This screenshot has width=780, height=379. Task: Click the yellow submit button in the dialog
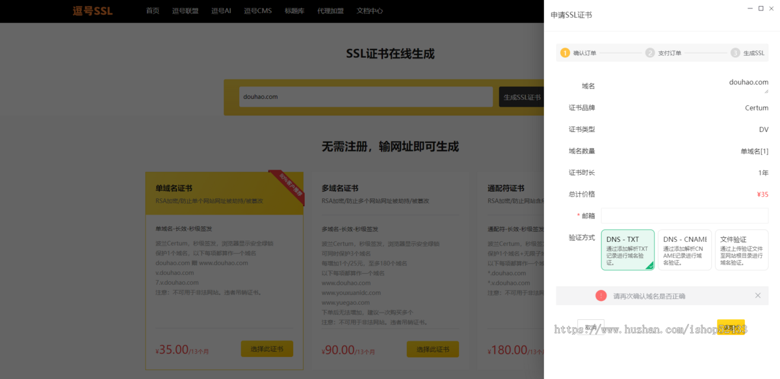click(x=731, y=328)
